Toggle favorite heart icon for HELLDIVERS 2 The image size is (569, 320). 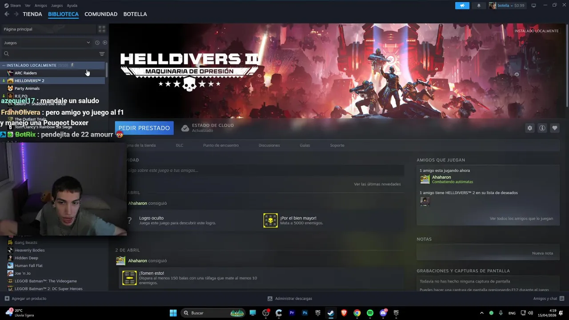[x=555, y=128]
